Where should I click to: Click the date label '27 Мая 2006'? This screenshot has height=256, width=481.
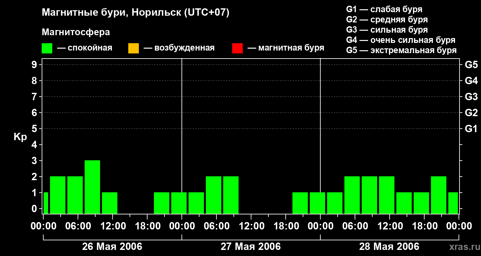click(251, 246)
